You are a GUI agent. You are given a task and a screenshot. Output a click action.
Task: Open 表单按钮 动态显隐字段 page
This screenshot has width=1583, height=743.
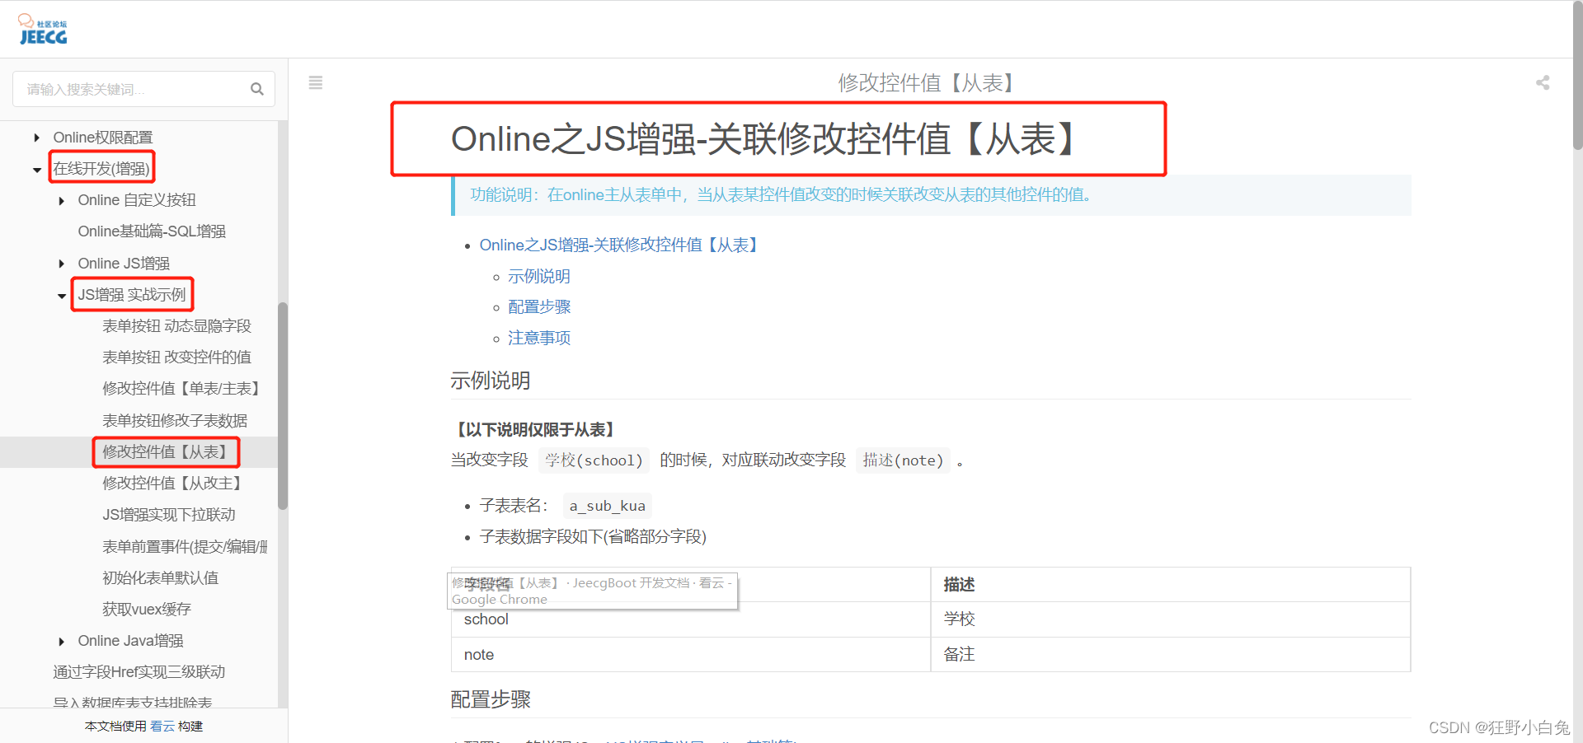click(176, 326)
